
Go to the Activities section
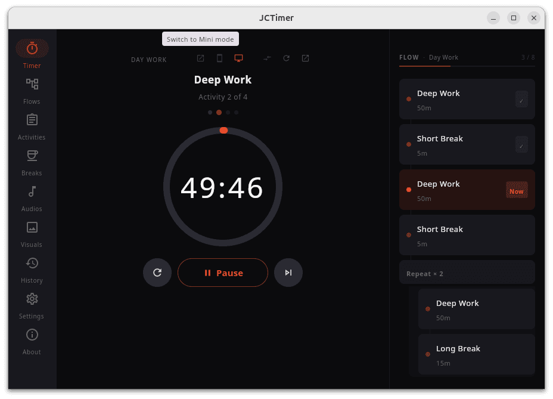32,127
